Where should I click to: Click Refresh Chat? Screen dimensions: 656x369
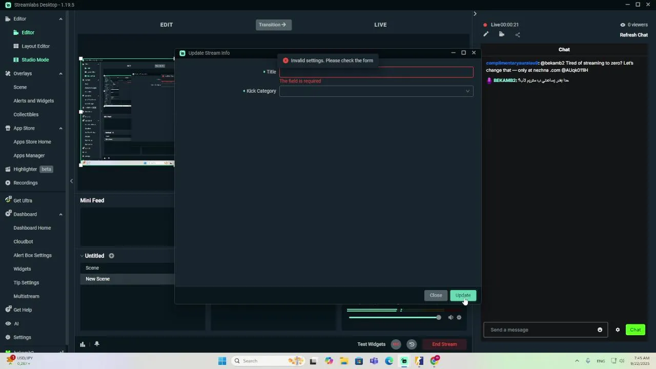pyautogui.click(x=634, y=35)
